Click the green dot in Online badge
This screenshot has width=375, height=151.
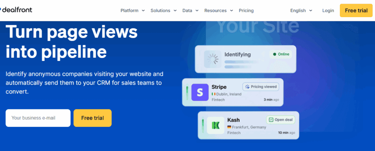pyautogui.click(x=275, y=54)
